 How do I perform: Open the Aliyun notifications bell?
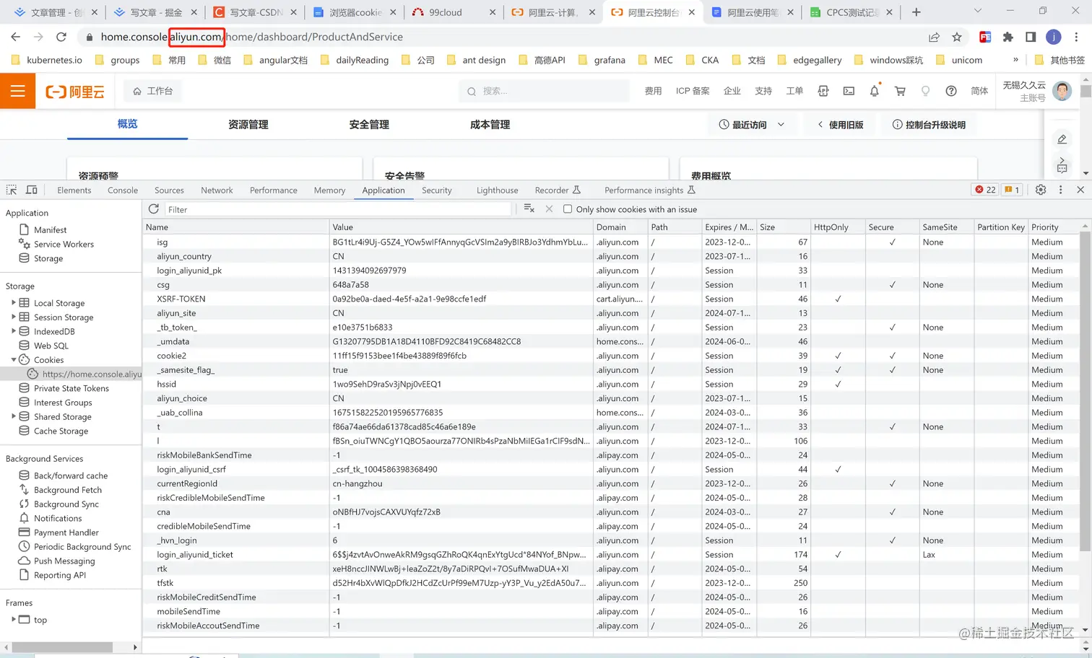[x=875, y=91]
